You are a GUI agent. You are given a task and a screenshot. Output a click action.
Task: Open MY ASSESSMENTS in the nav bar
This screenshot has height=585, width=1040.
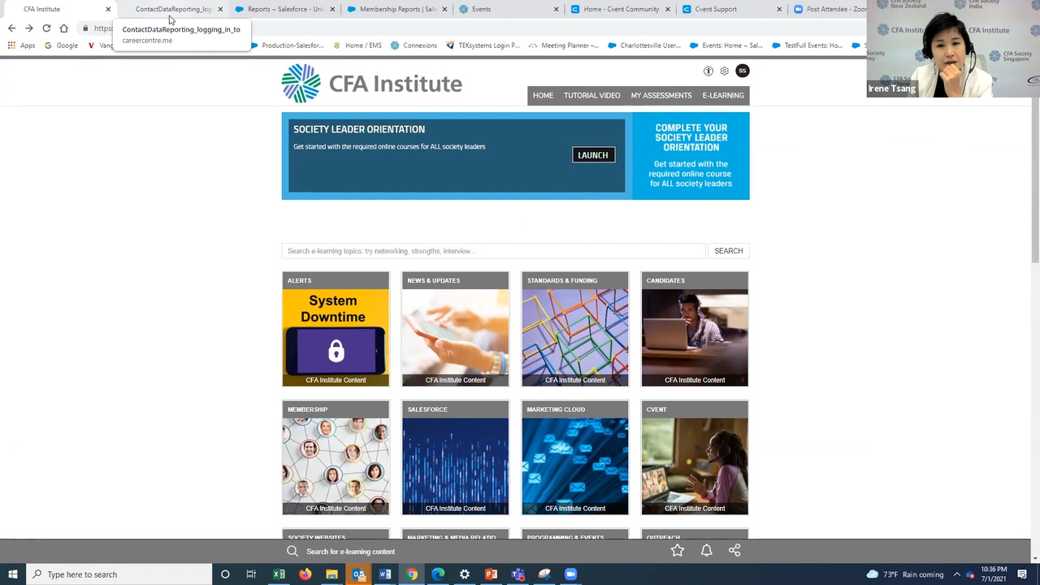[661, 96]
